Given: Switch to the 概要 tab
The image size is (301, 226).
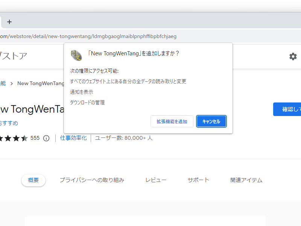Looking at the screenshot, I should point(33,180).
